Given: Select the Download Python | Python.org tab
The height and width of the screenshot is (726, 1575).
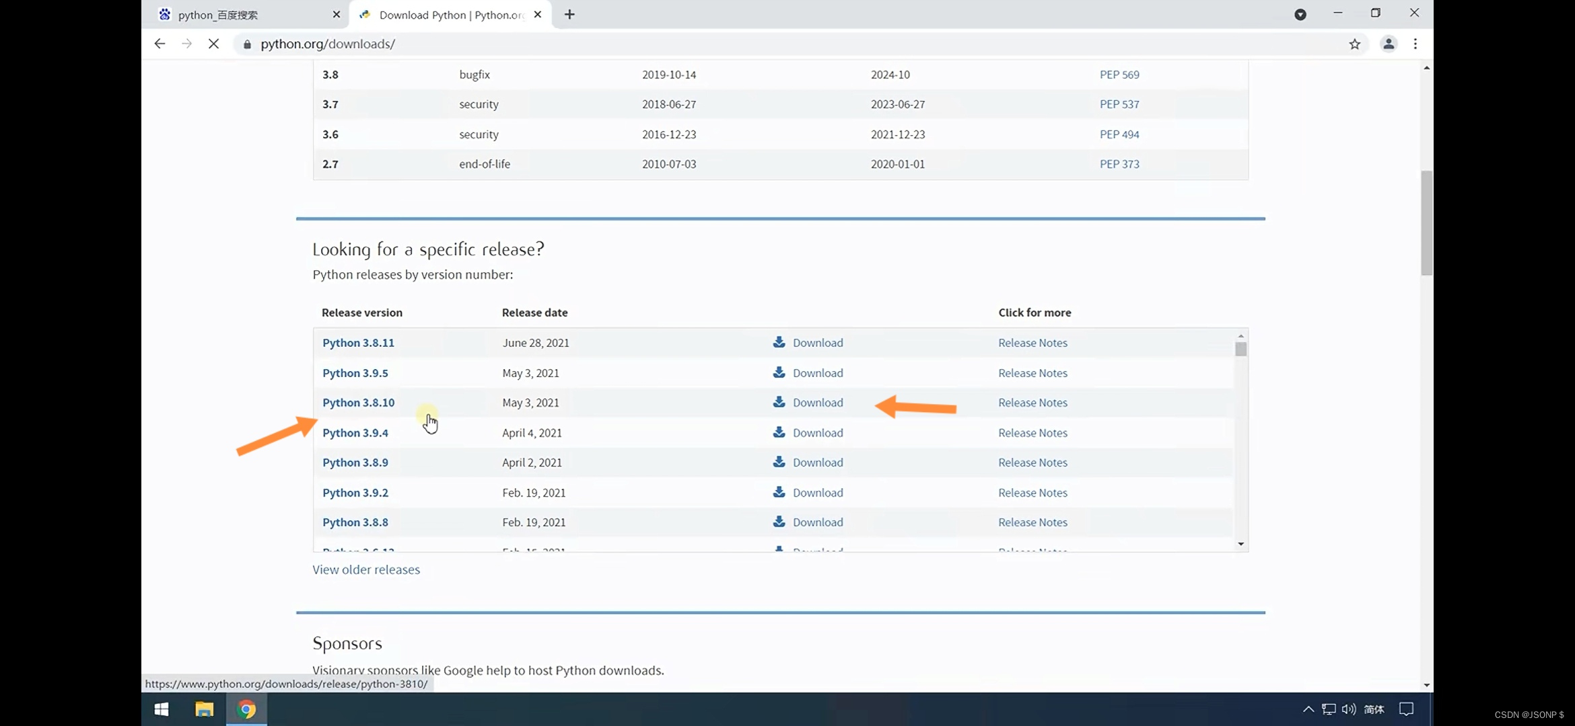Looking at the screenshot, I should pos(450,15).
